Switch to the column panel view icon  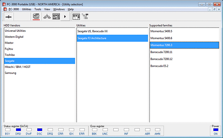pyautogui.click(x=76, y=17)
